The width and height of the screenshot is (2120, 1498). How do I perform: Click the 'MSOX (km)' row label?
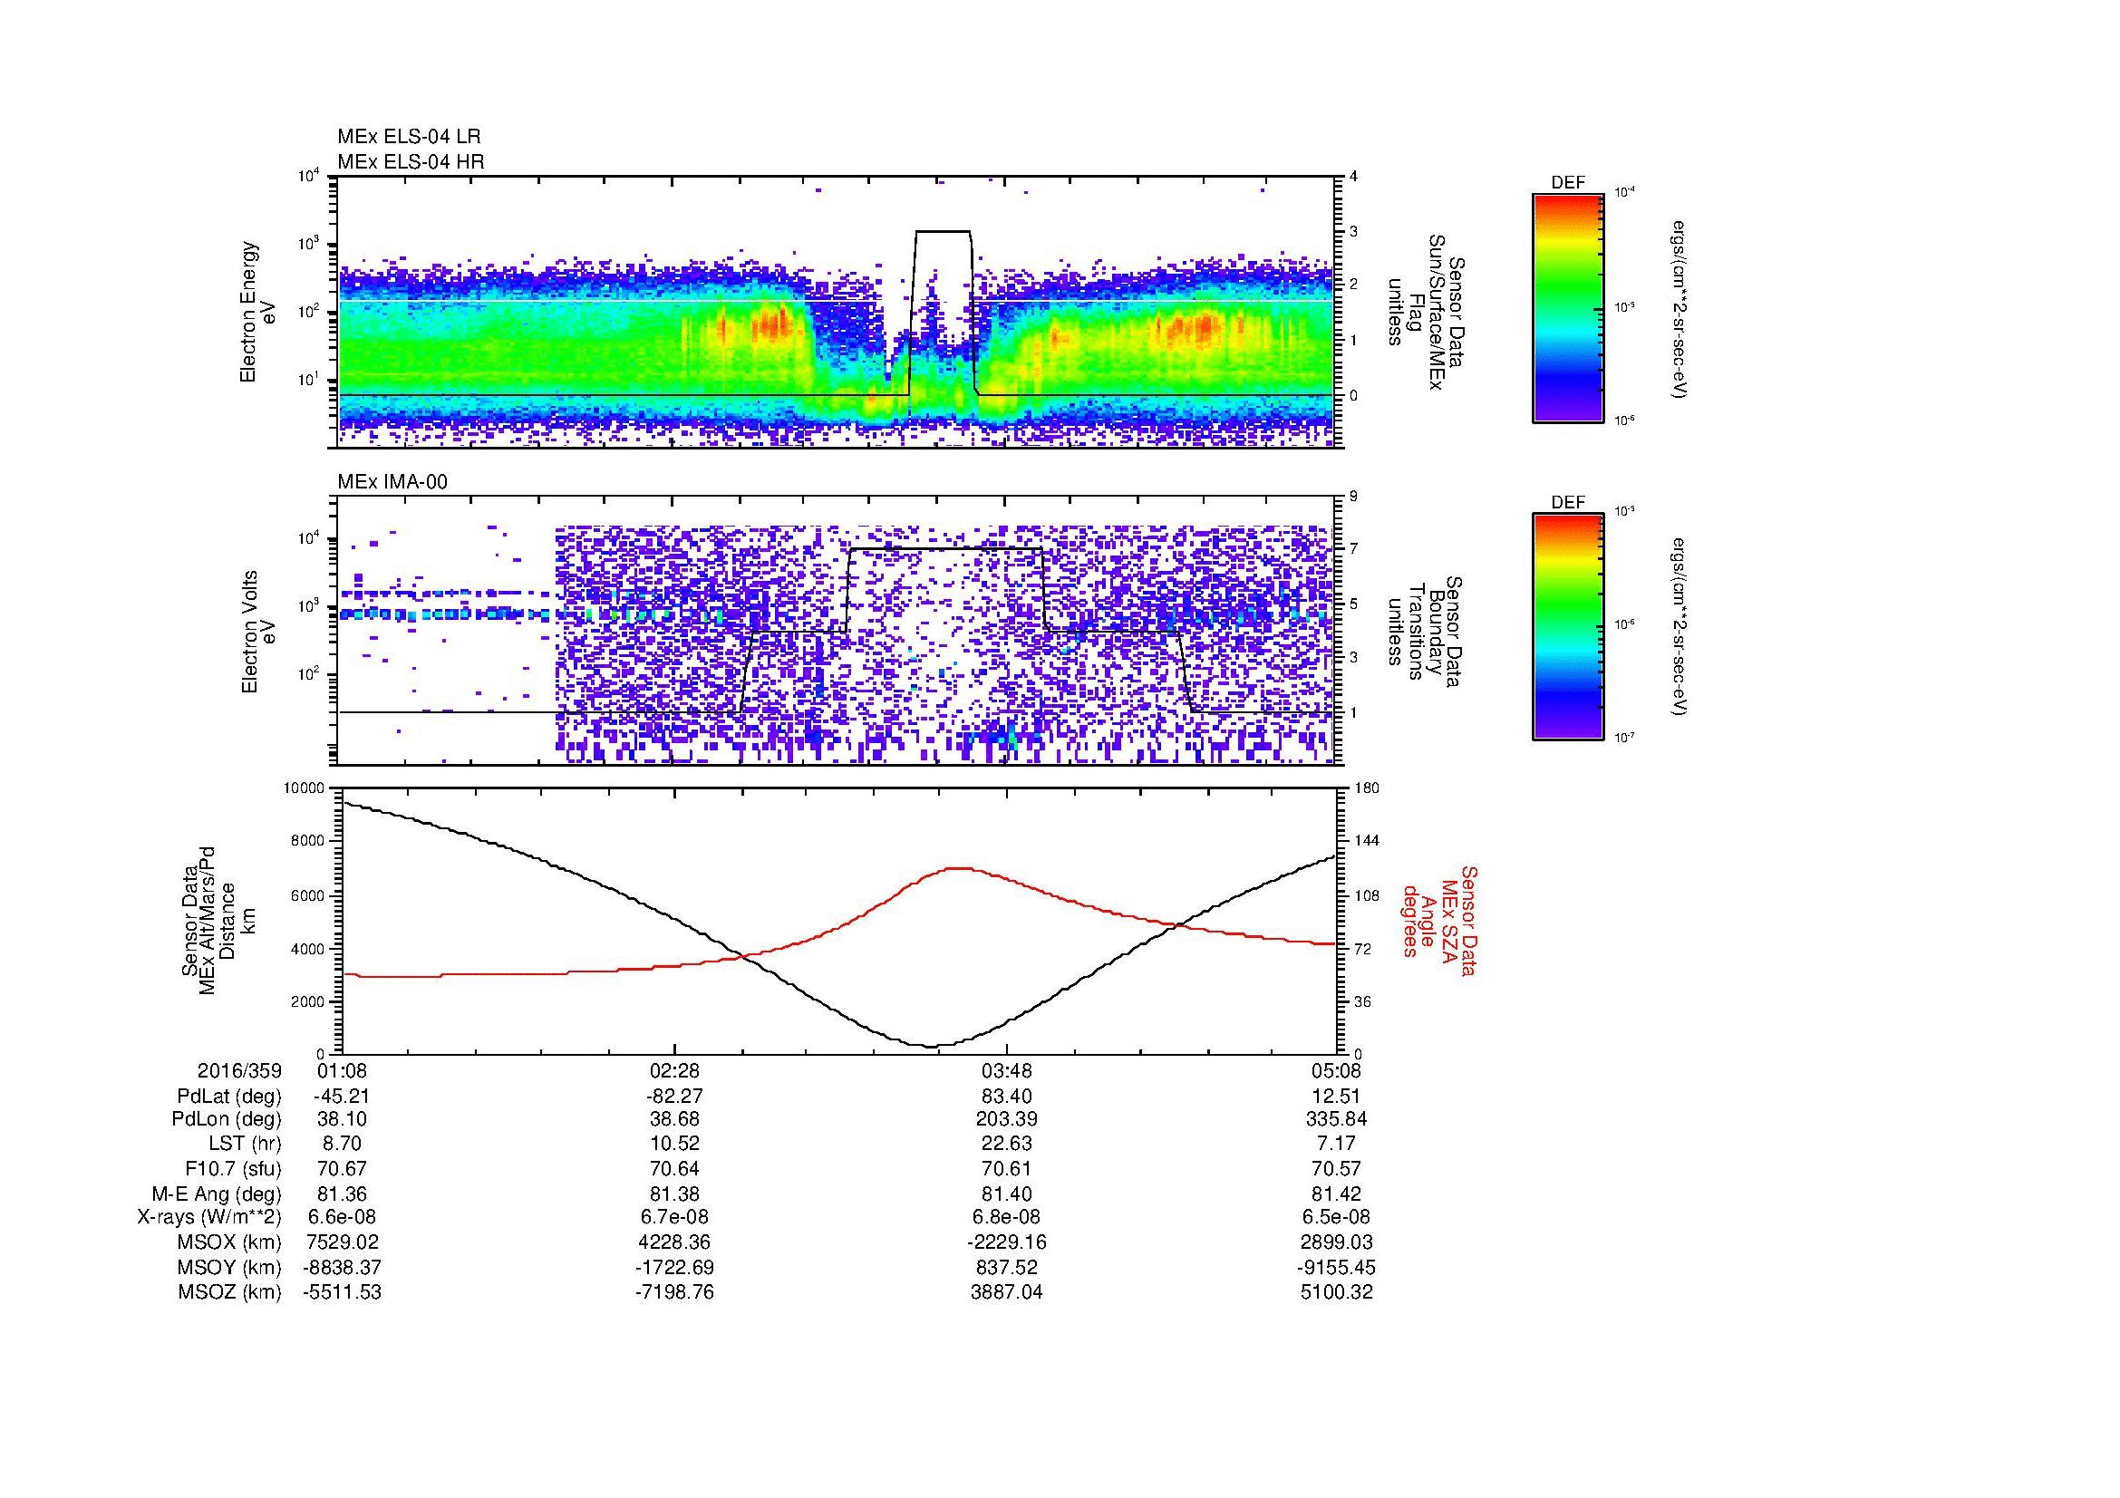click(230, 1242)
